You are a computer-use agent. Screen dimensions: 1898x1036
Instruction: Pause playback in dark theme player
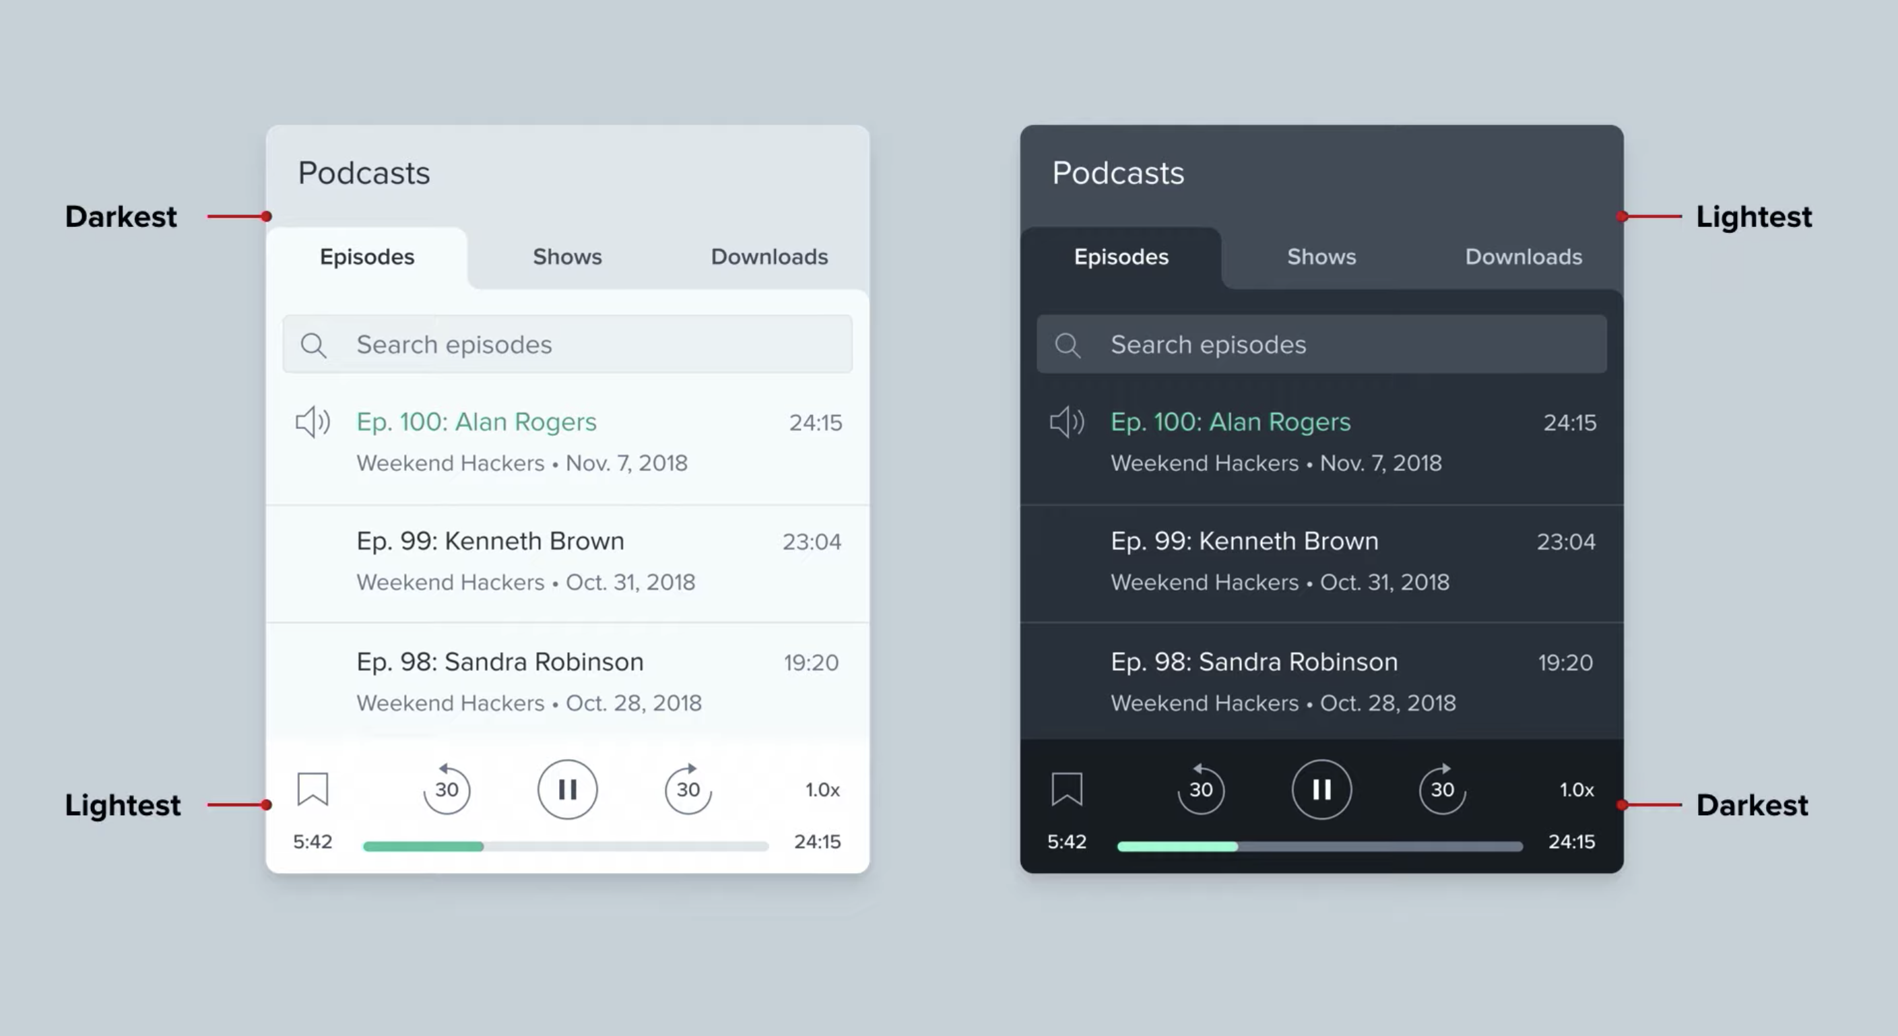[1321, 789]
